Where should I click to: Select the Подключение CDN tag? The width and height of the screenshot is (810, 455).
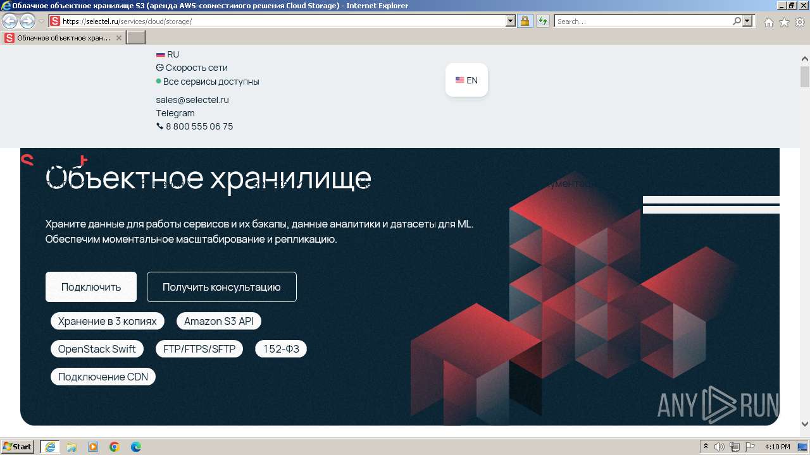click(103, 377)
